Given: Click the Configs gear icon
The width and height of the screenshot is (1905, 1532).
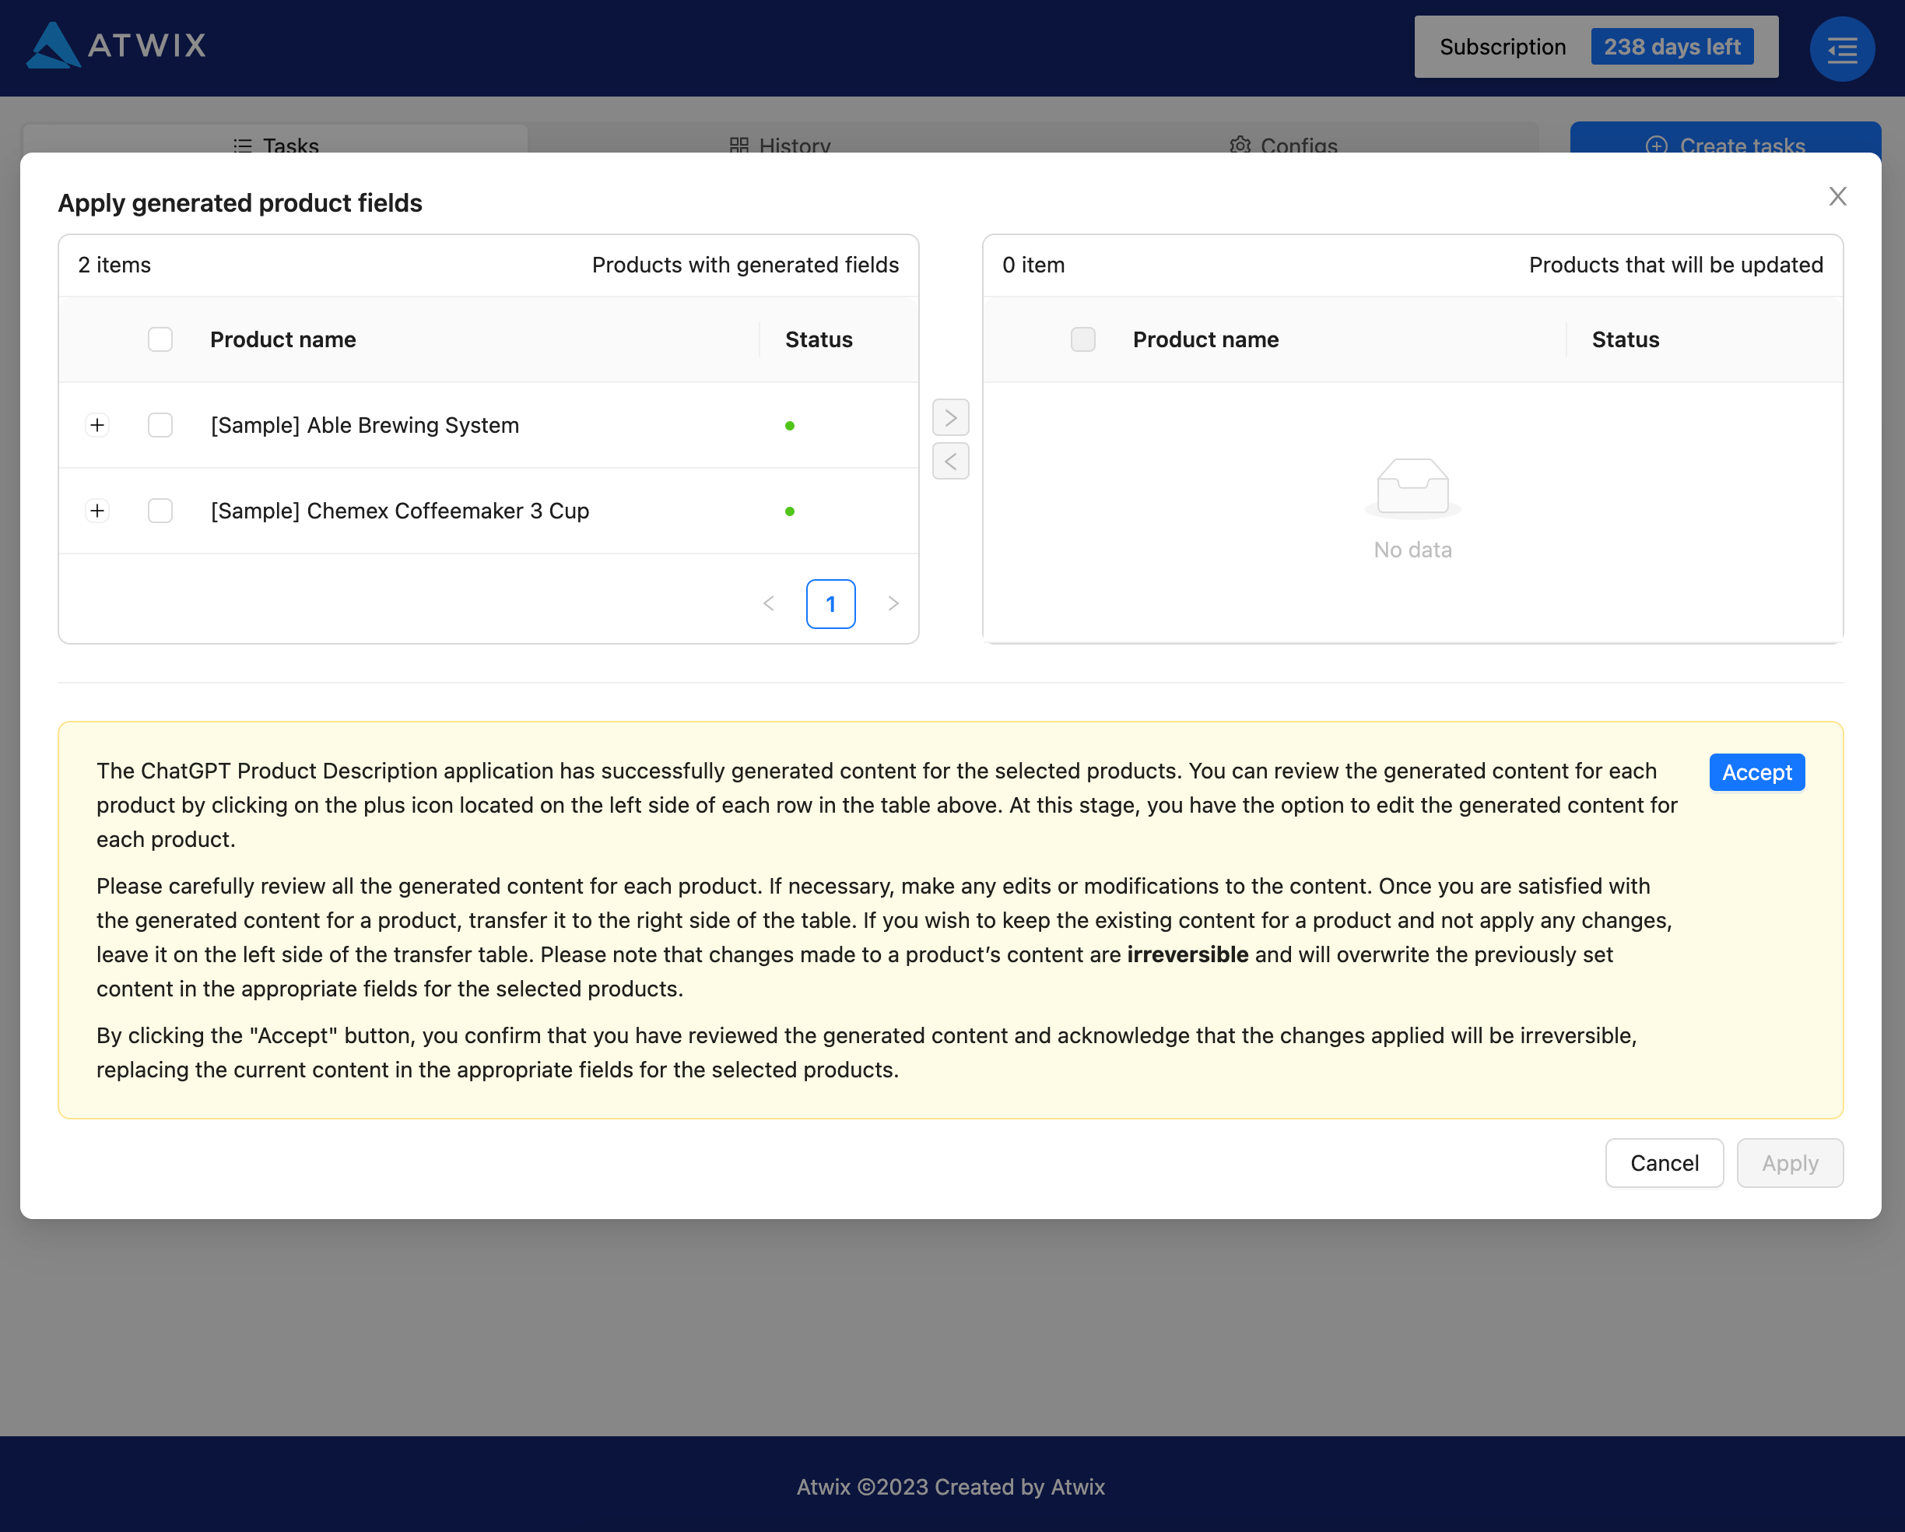Looking at the screenshot, I should pyautogui.click(x=1240, y=146).
